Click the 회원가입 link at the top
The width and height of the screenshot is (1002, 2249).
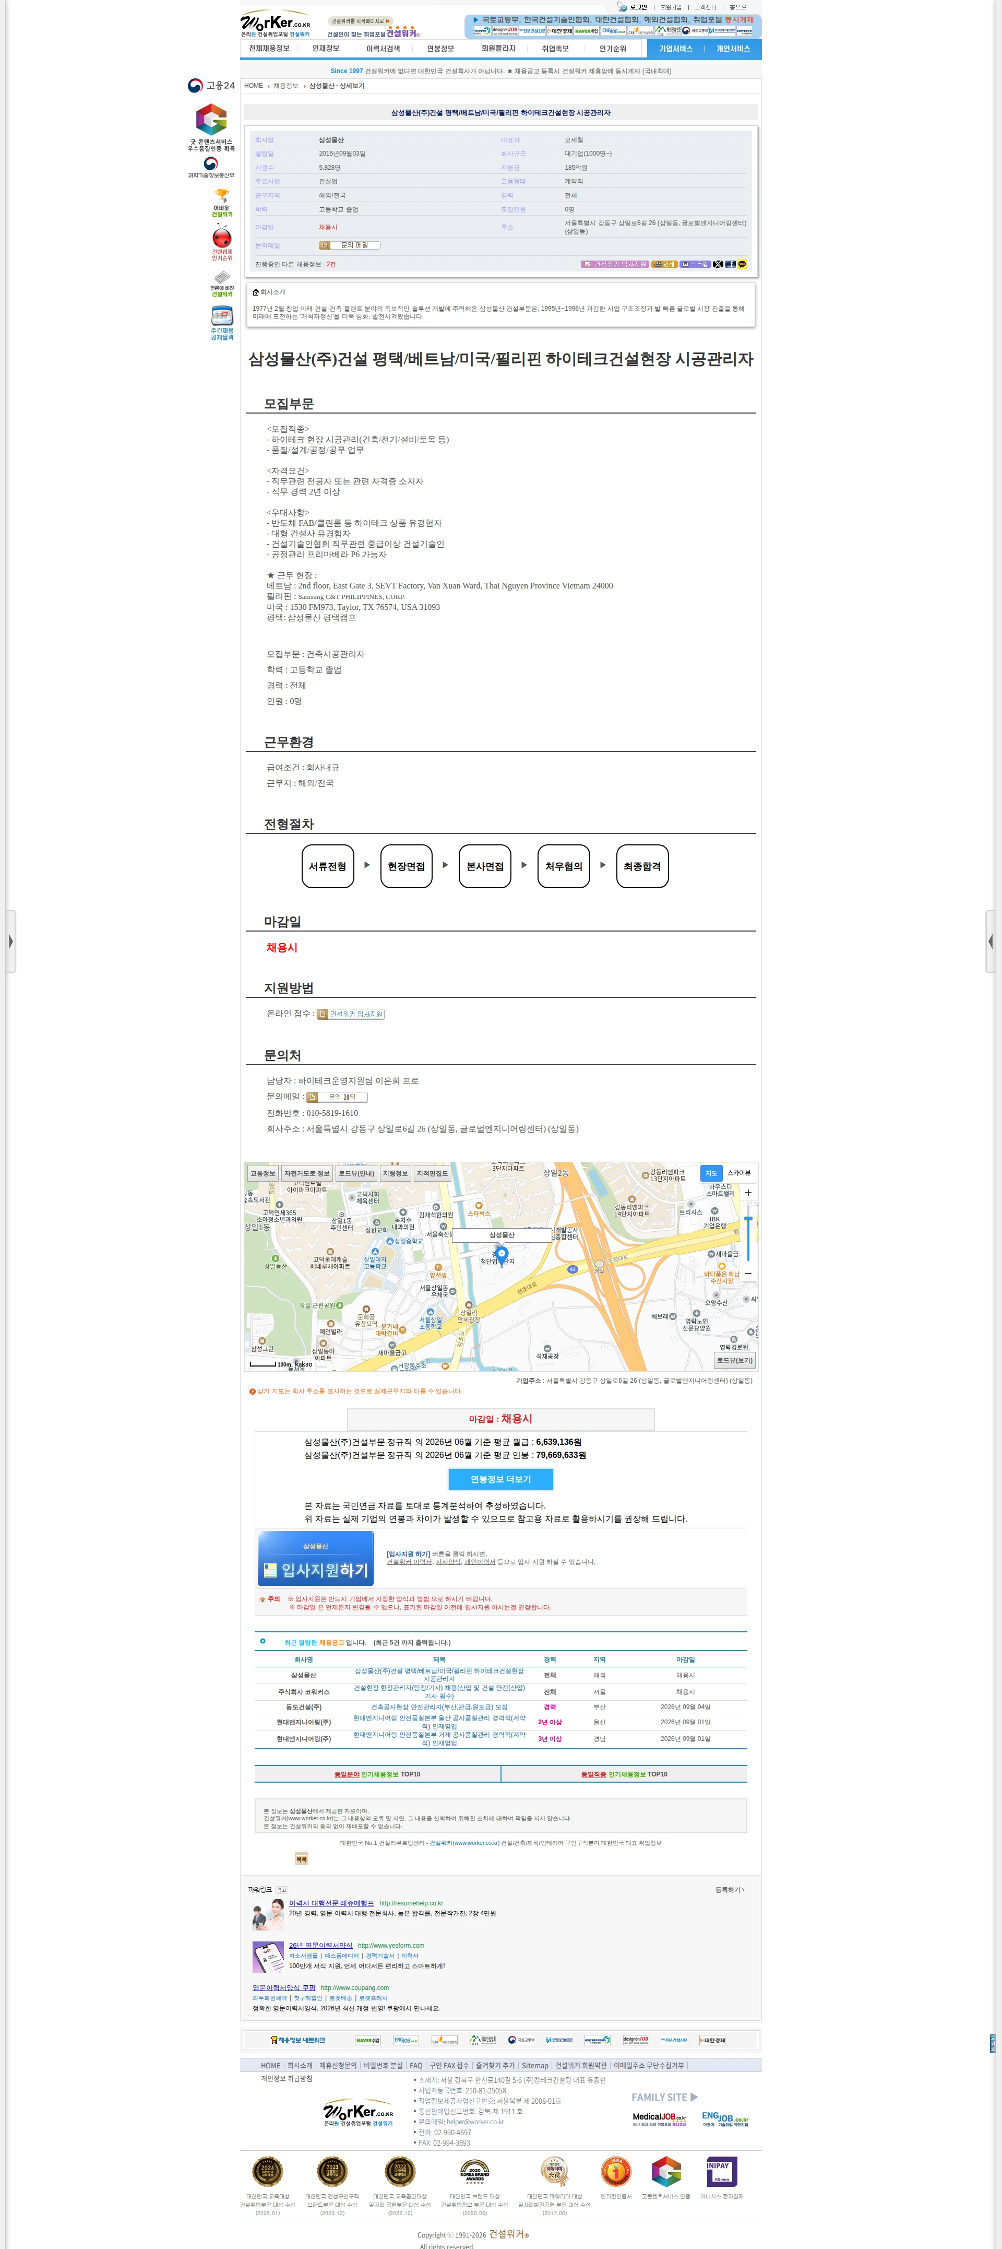(x=671, y=7)
